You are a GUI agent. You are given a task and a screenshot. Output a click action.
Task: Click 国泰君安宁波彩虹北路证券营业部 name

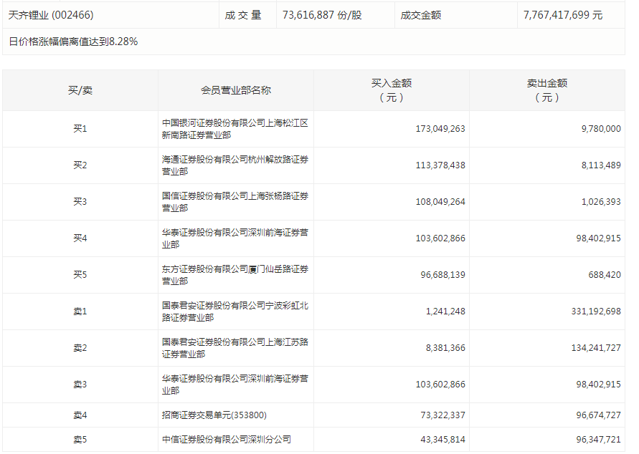click(x=235, y=311)
